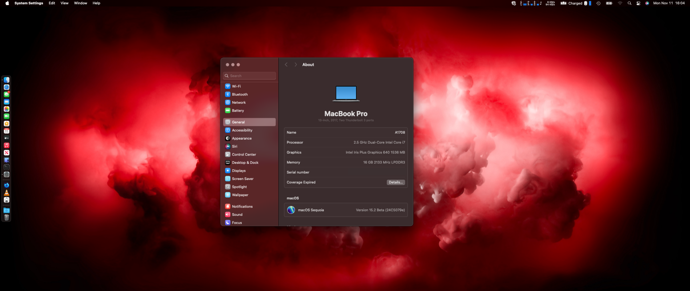The height and width of the screenshot is (291, 690).
Task: Click the network speed KB/s indicator
Action: click(550, 3)
